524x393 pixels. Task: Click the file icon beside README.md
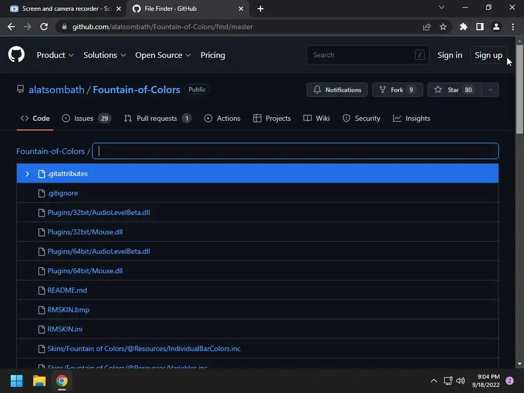(x=41, y=291)
